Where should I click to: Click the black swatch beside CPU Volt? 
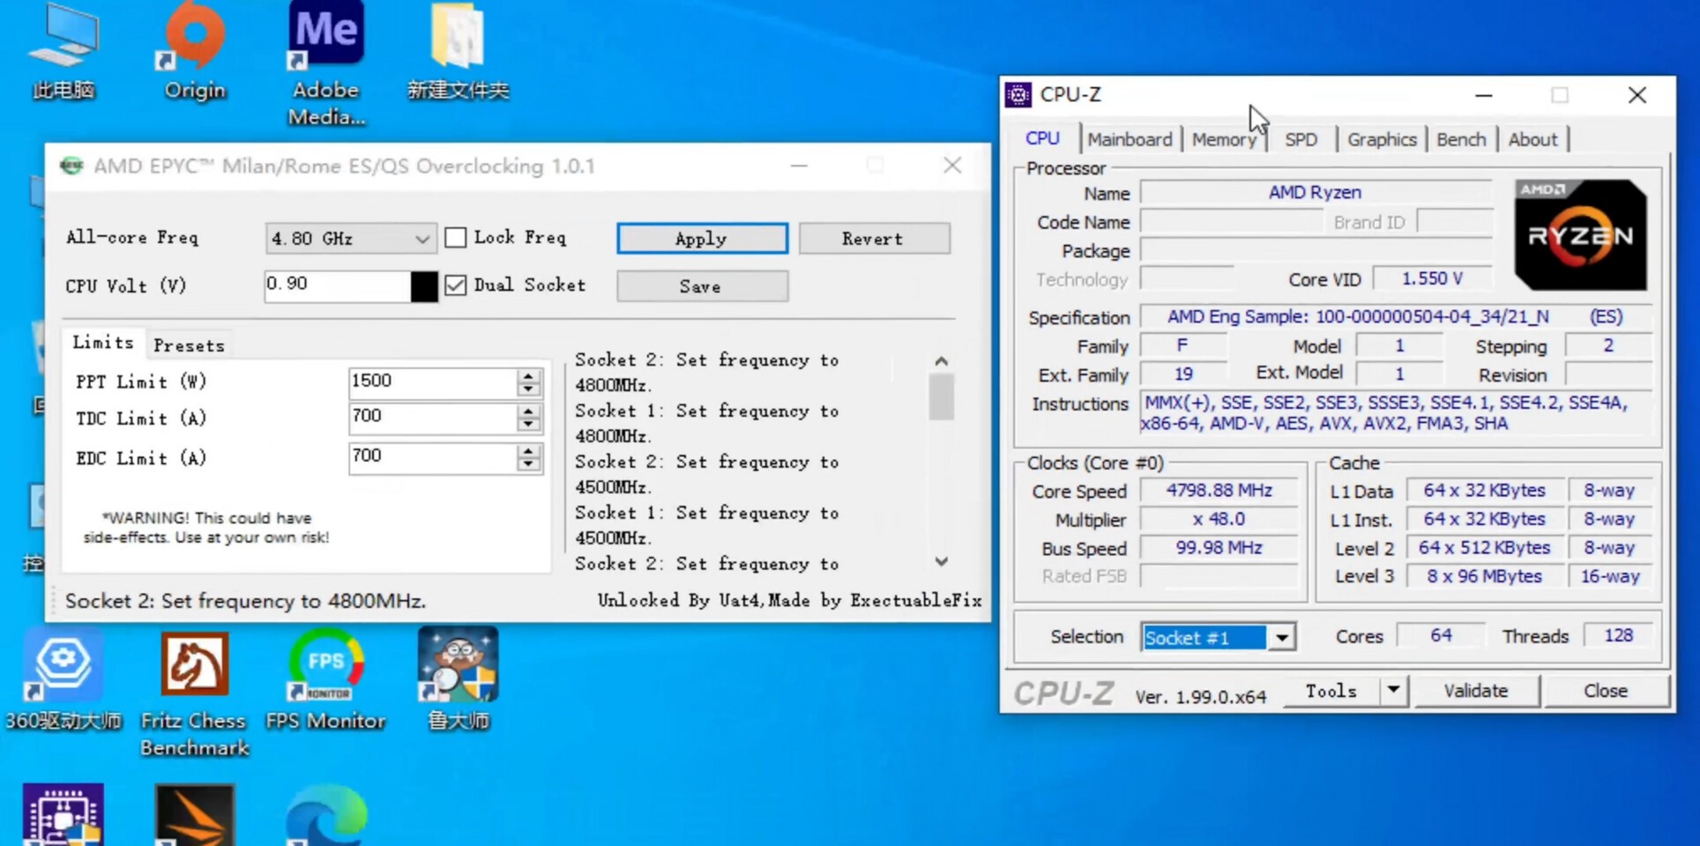424,286
